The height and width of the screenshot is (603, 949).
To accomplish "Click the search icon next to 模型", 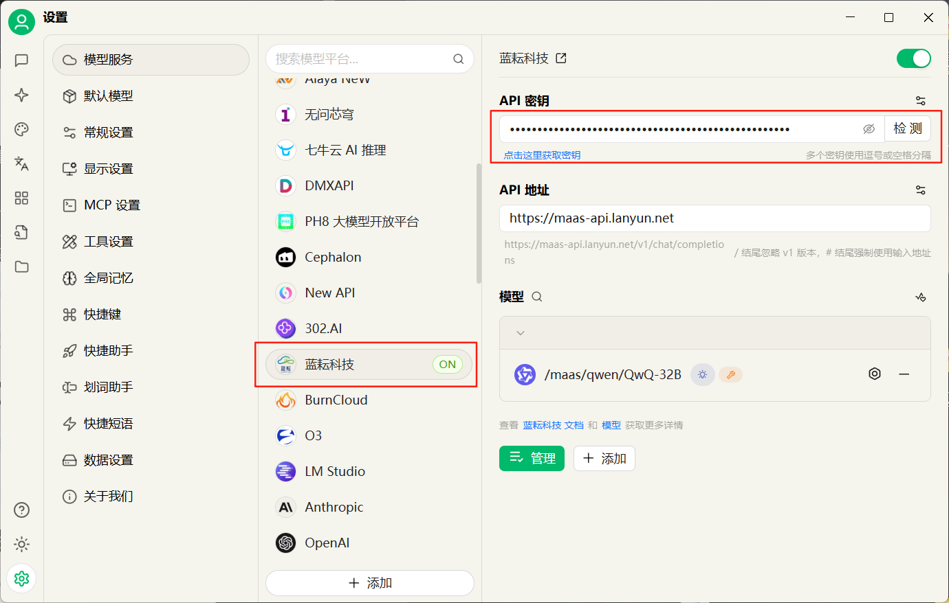I will (537, 297).
